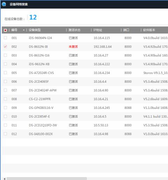The height and width of the screenshot is (180, 168).
Task: Select the checkbox for device 009
Action: pyautogui.click(x=5, y=108)
